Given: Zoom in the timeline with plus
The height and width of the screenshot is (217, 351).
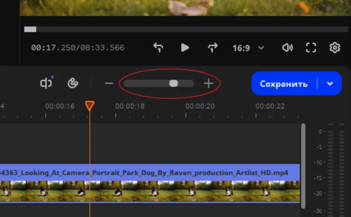Looking at the screenshot, I should click(209, 83).
